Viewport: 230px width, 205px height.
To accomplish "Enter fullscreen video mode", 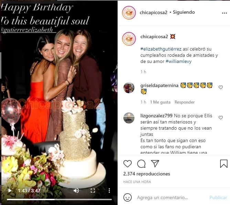I will pos(93,190).
